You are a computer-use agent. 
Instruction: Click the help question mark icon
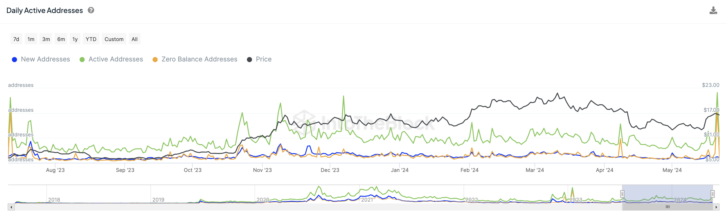click(x=91, y=10)
